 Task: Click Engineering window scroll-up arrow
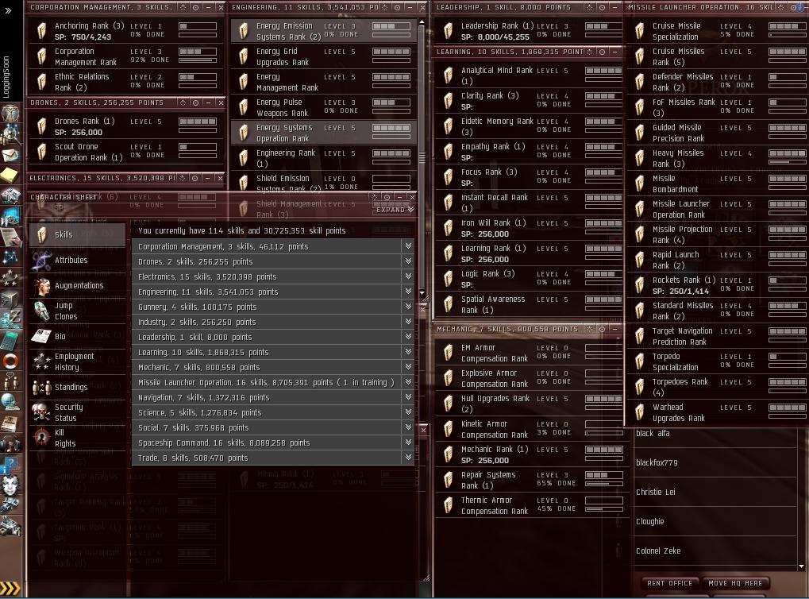tap(422, 22)
